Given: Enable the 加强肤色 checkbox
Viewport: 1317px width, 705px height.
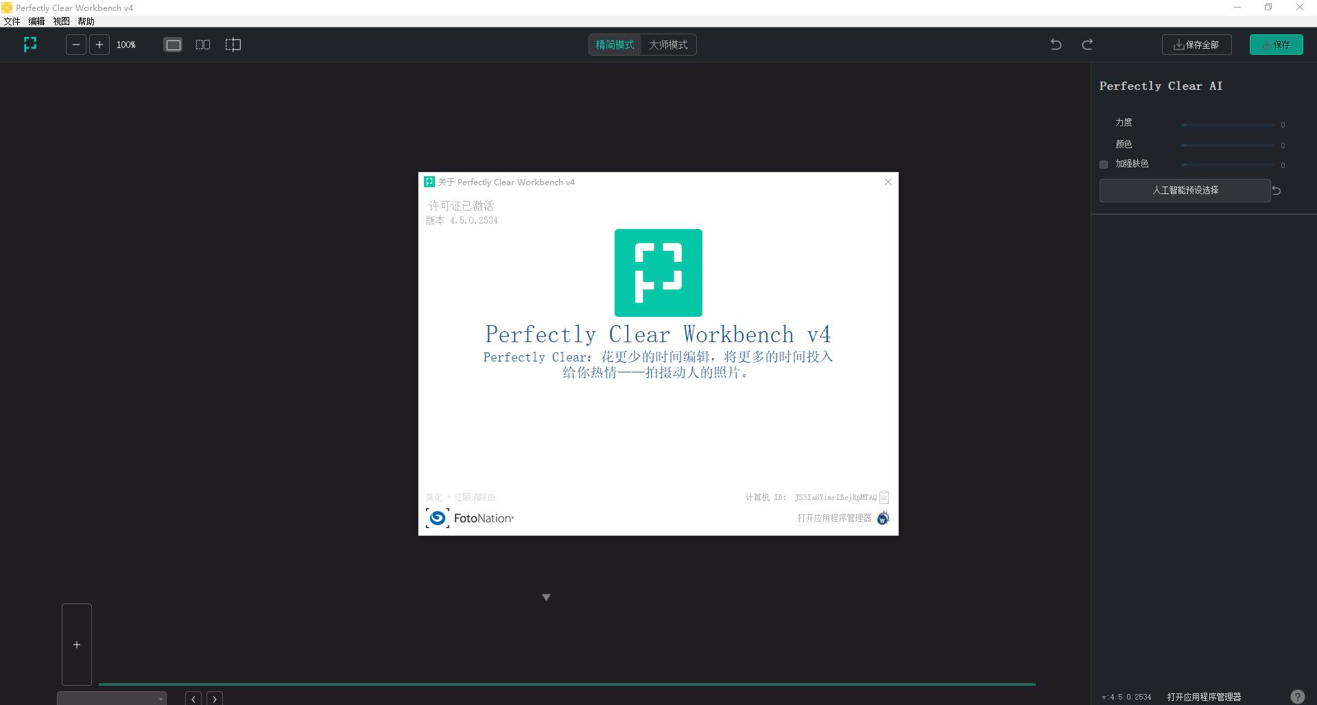Looking at the screenshot, I should pos(1104,165).
